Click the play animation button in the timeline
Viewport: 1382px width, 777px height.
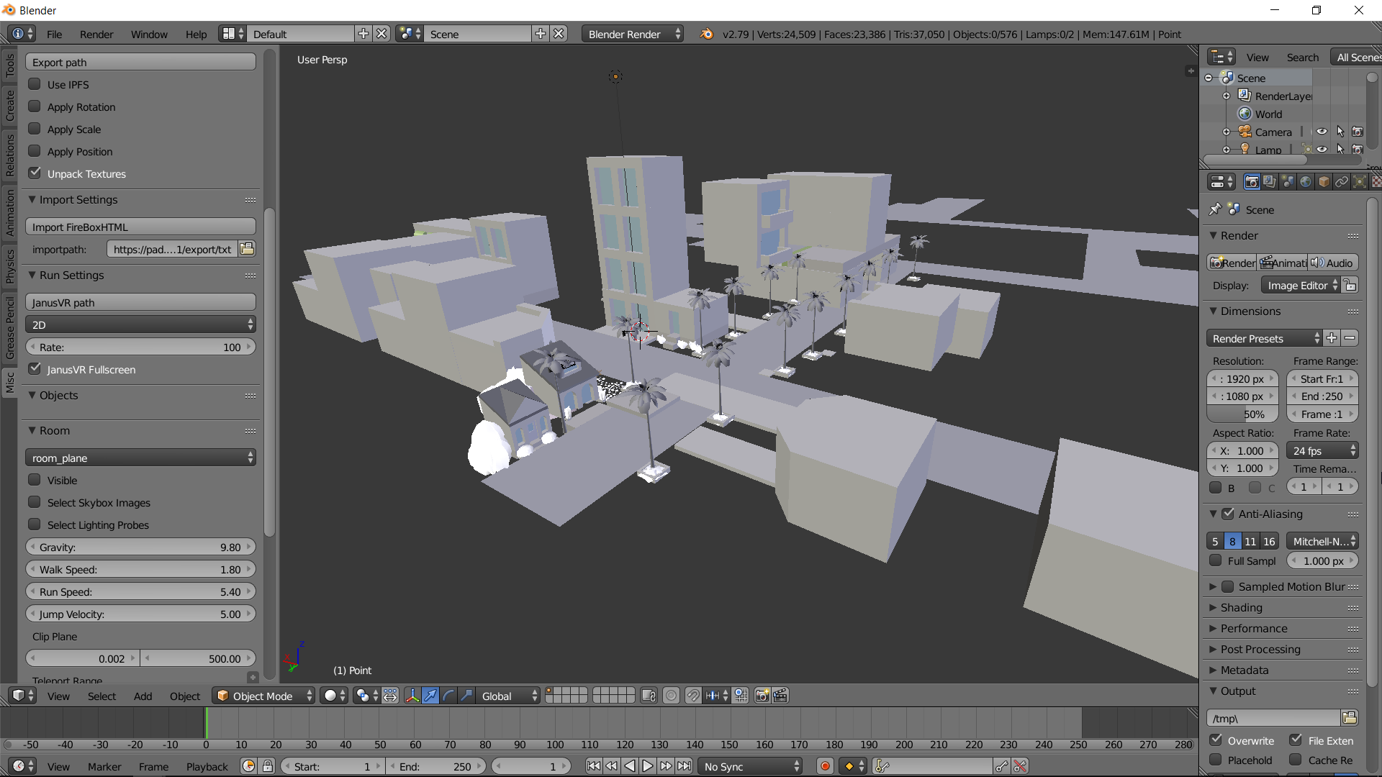[647, 766]
